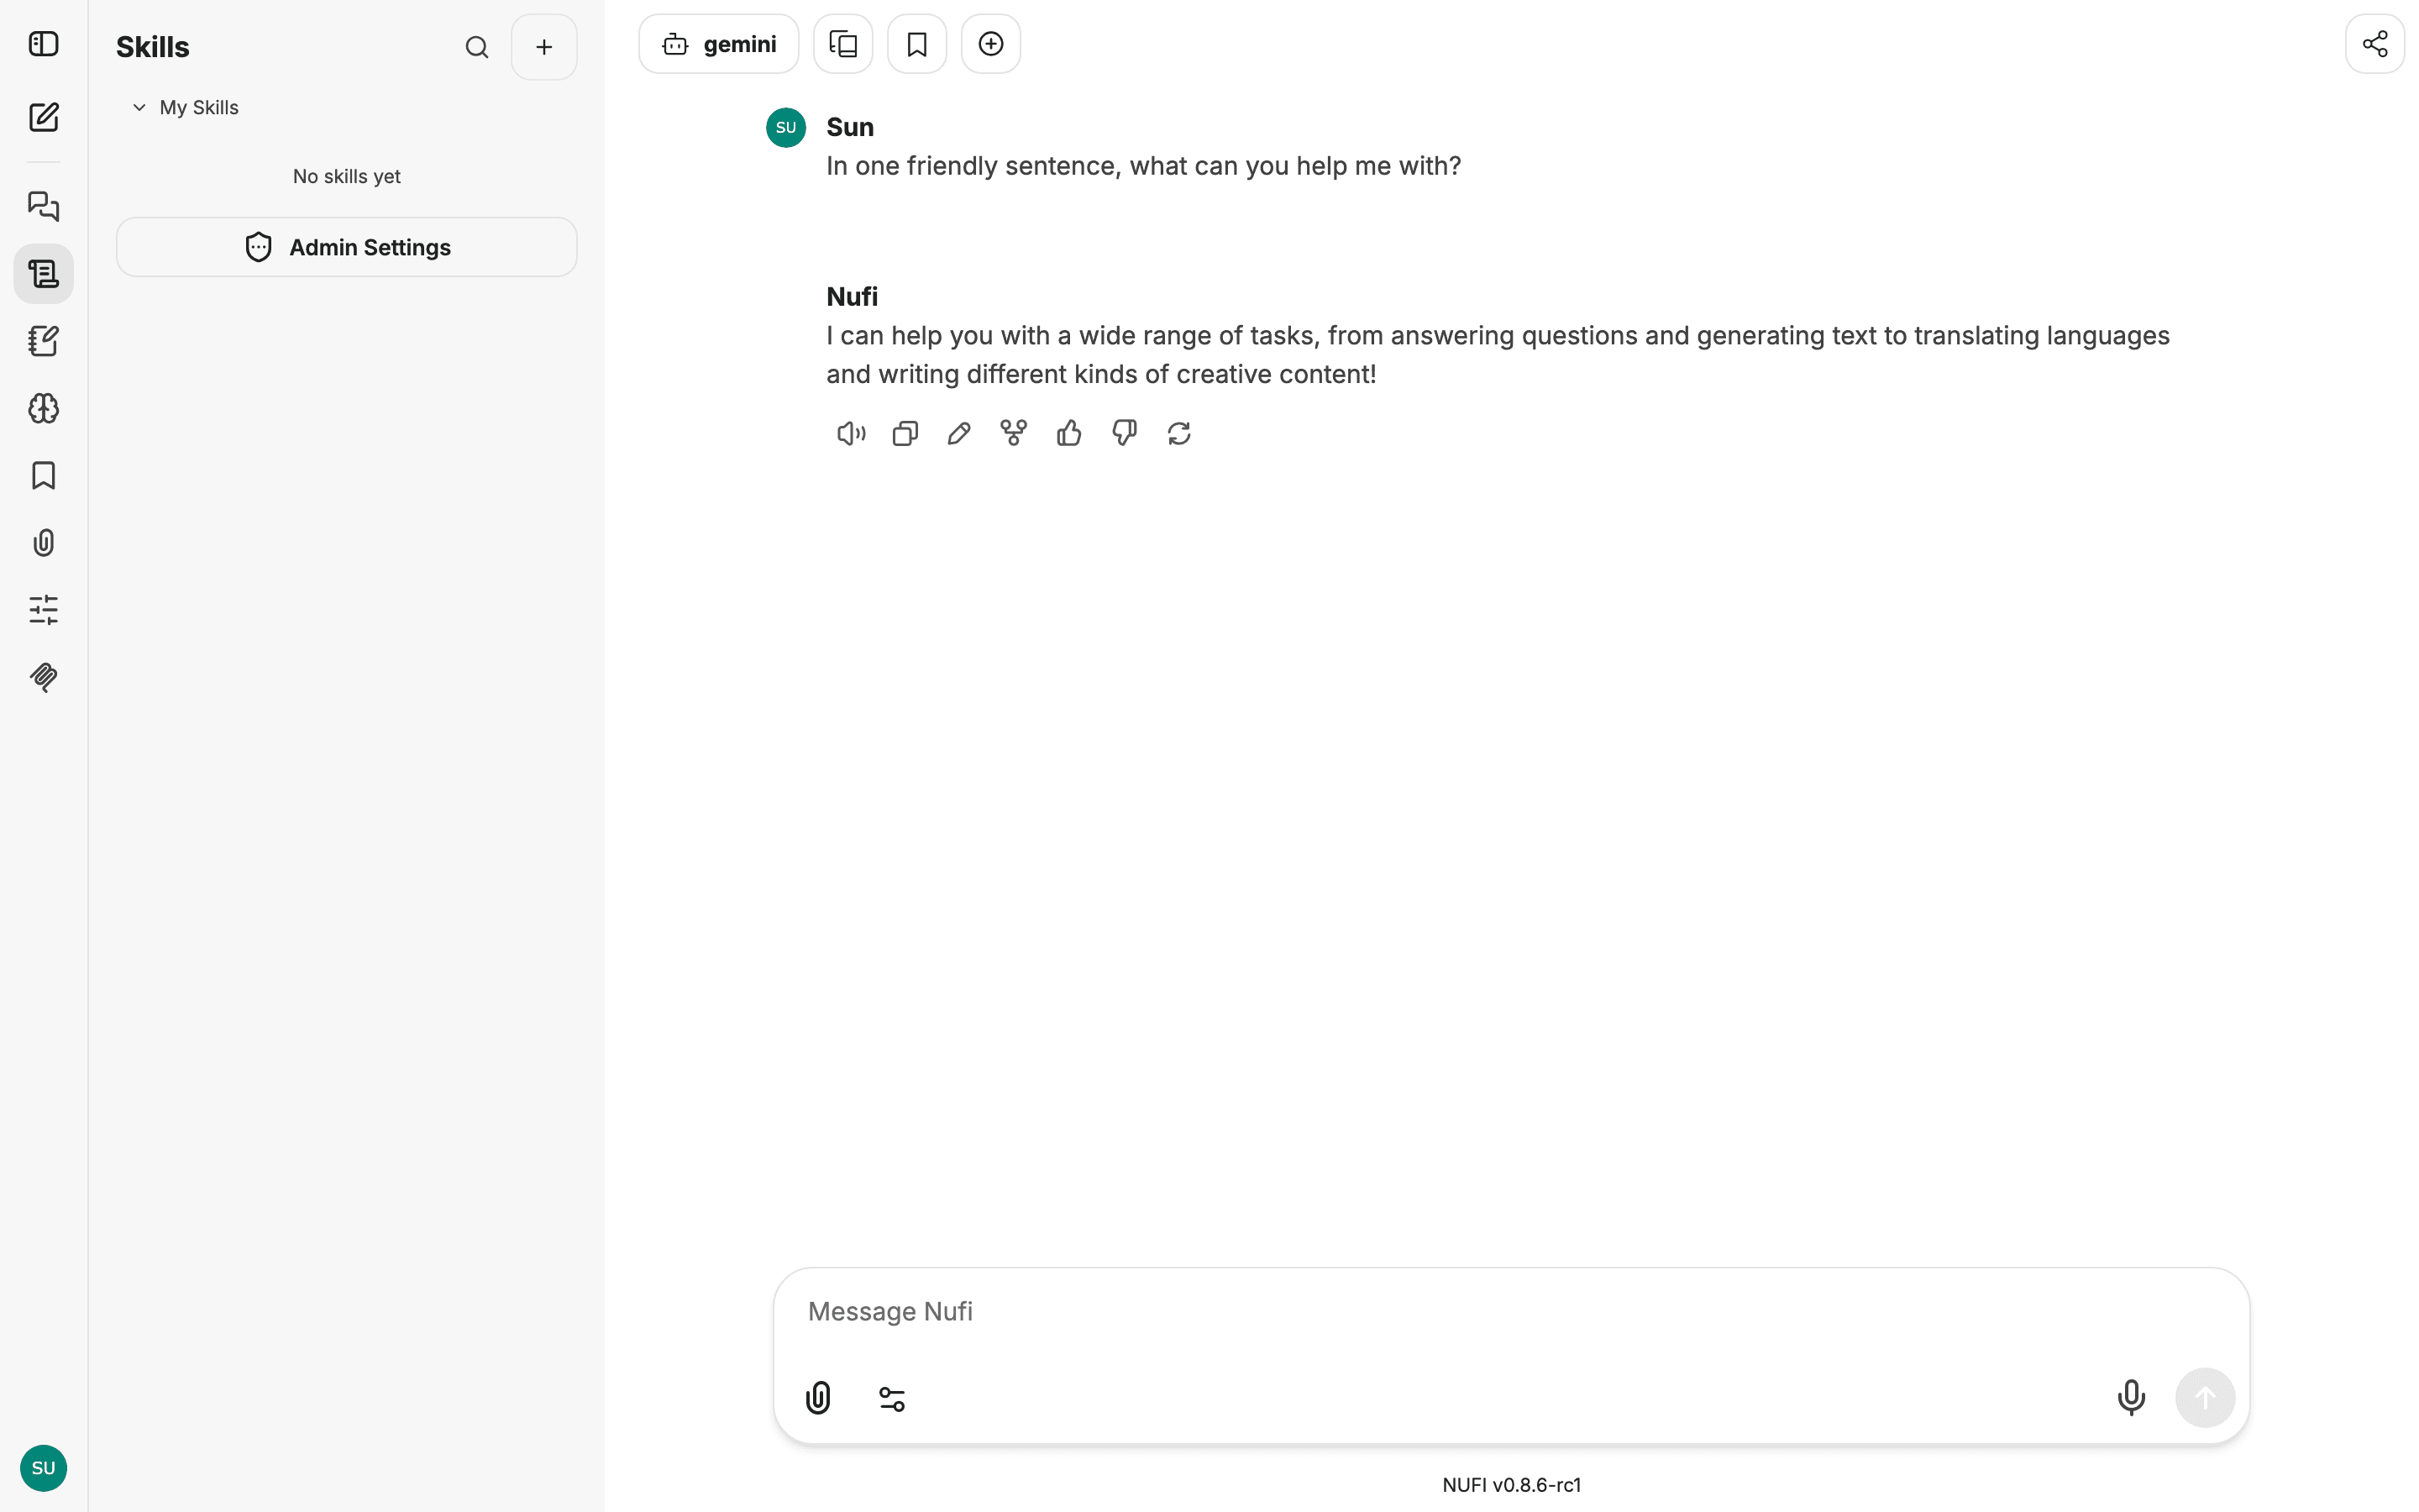
Task: Bookmark this conversation from the top bar
Action: pos(916,44)
